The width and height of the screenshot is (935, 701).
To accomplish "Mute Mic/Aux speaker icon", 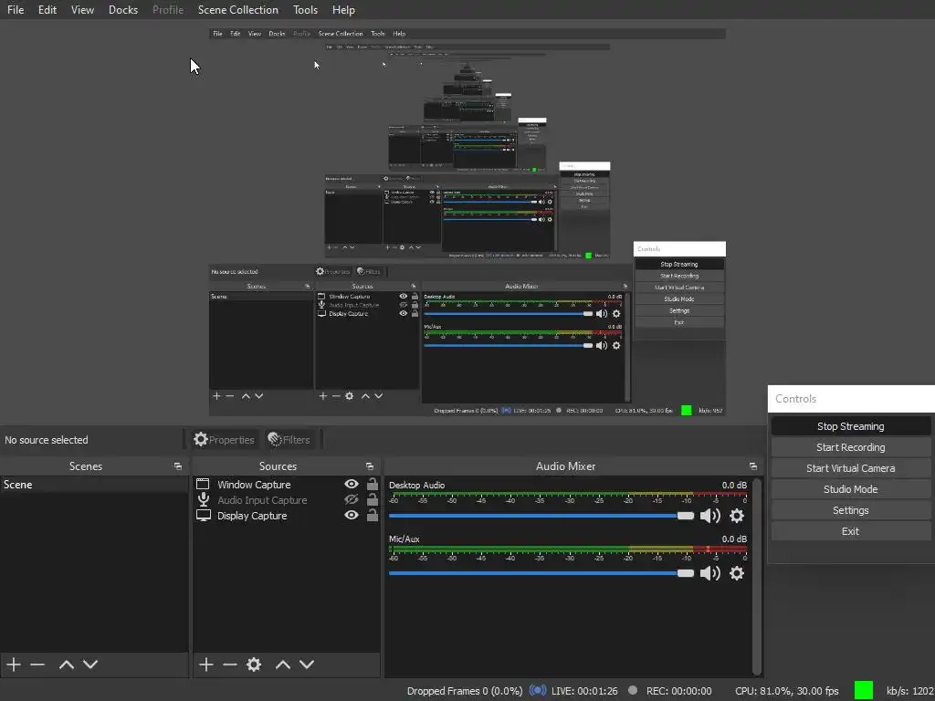I will coord(709,573).
